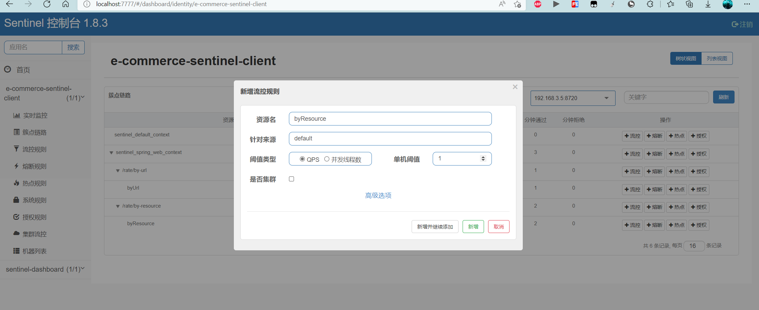Go to browser home page icon
The height and width of the screenshot is (310, 759).
[x=66, y=4]
